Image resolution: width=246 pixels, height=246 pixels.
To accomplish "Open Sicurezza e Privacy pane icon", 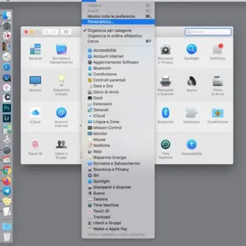I will coord(165,49).
